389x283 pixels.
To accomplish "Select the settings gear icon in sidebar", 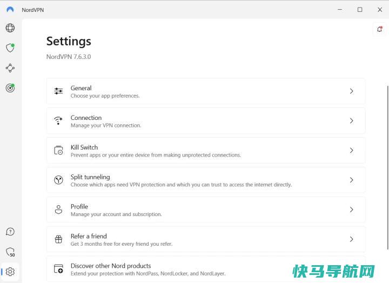I will (10, 272).
